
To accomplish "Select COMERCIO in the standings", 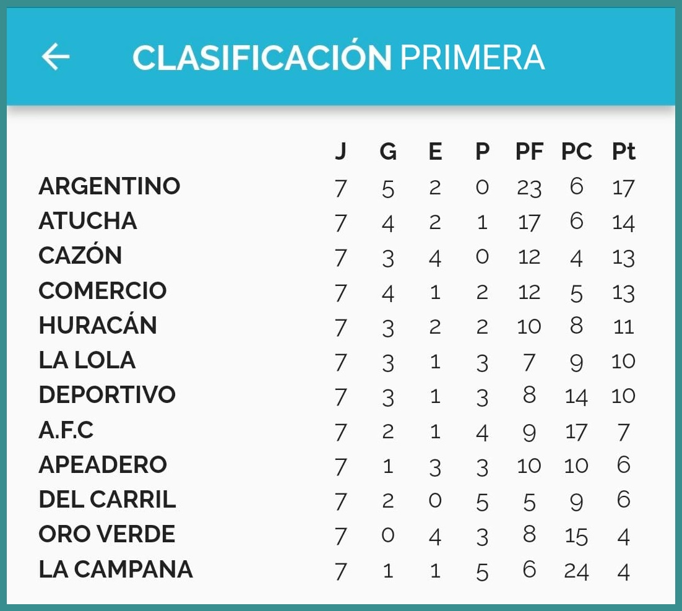I will (x=103, y=290).
